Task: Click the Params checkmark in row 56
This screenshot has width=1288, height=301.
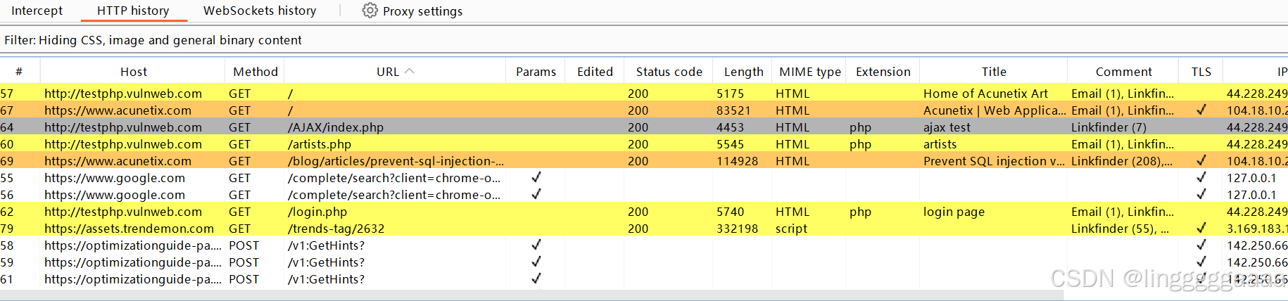Action: (536, 194)
